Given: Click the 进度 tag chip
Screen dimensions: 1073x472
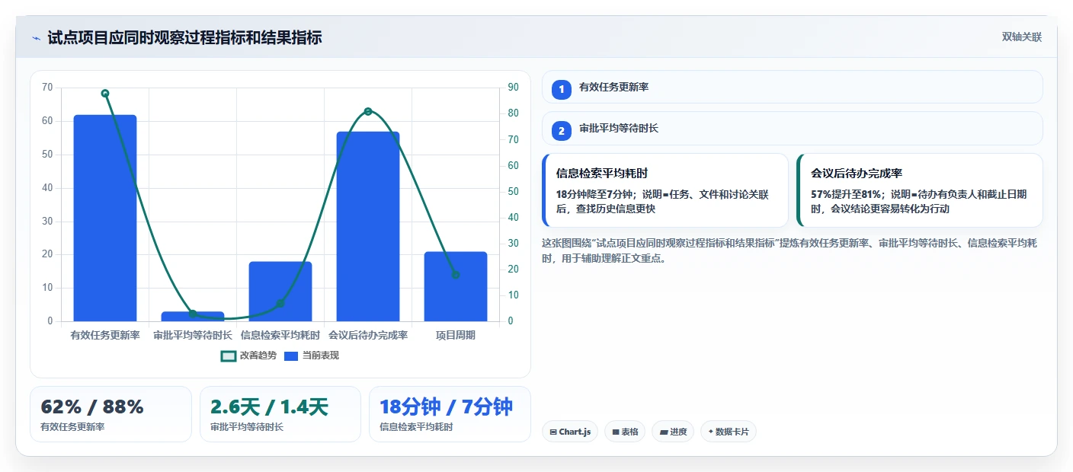Looking at the screenshot, I should (x=673, y=432).
